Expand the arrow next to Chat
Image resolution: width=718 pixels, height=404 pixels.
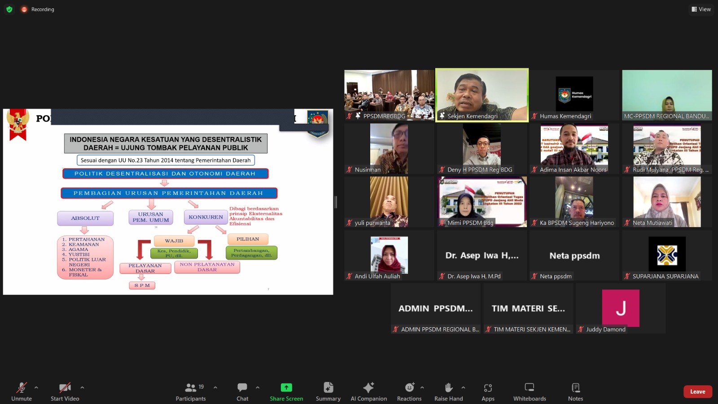coord(258,387)
